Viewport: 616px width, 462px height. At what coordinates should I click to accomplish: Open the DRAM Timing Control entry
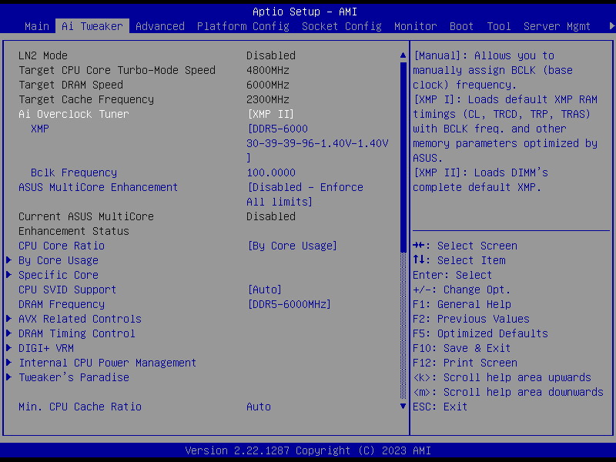tap(77, 333)
